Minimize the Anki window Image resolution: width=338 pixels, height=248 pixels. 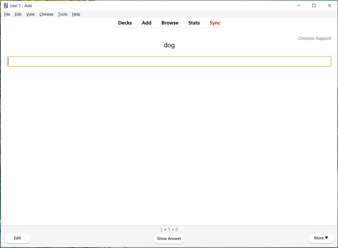(x=299, y=6)
